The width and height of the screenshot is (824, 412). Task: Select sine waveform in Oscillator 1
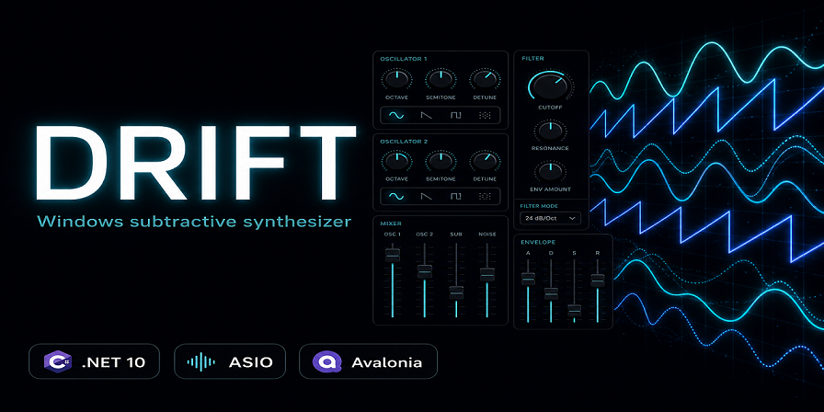pos(396,115)
